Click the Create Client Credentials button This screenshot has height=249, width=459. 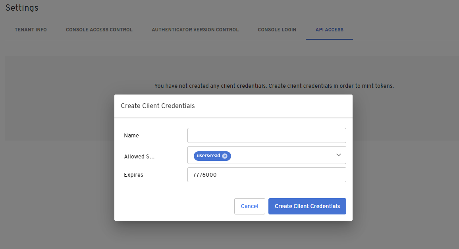point(307,206)
